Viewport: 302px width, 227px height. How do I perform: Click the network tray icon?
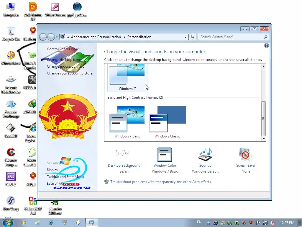[x=265, y=223]
